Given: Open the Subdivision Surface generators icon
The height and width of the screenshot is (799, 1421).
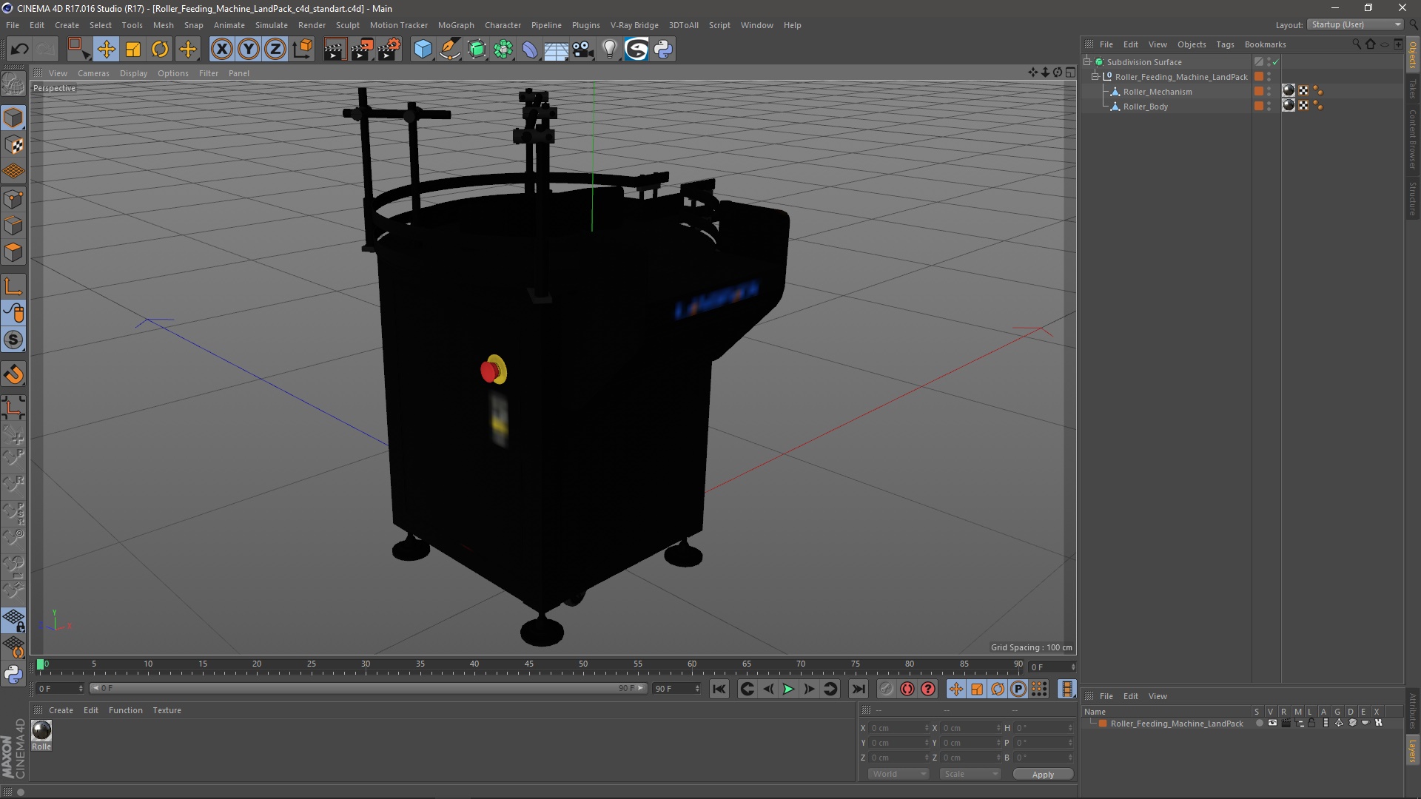Looking at the screenshot, I should [477, 50].
